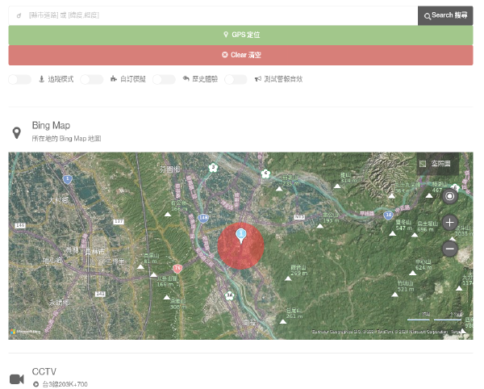Select the 台3線203K+700 CCTV entry
The image size is (484, 389).
click(x=60, y=384)
